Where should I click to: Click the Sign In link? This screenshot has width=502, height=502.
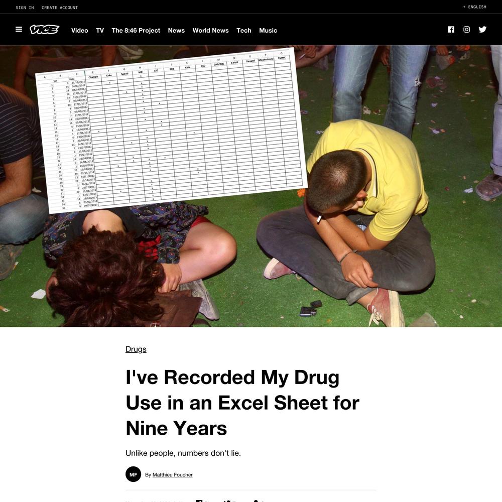(x=25, y=8)
